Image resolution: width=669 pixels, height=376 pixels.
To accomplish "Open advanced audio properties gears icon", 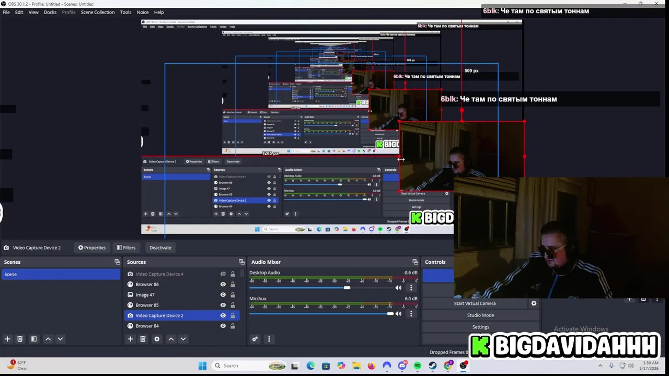I will point(255,339).
